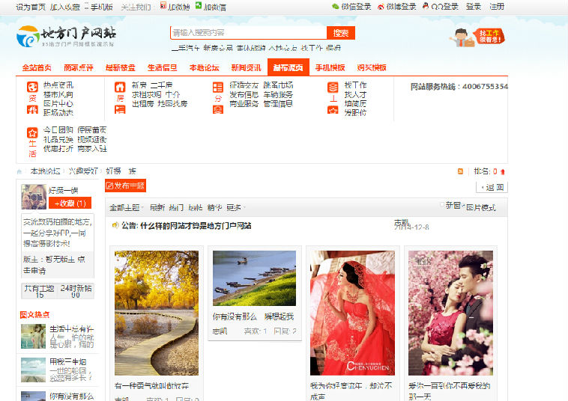Open the 最新楼盘 nav tab

click(120, 67)
